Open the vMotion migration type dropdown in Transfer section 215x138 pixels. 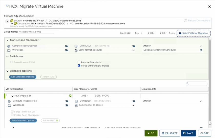tap(200, 46)
